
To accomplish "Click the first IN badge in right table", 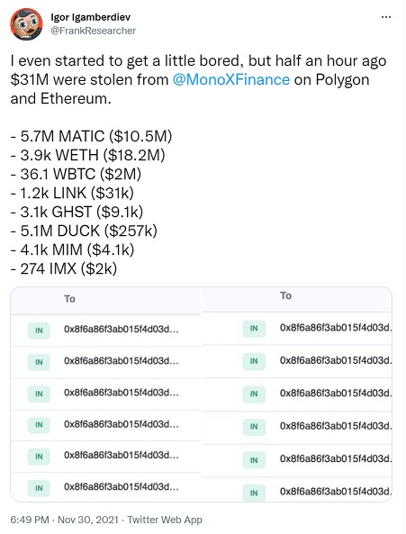I will click(254, 329).
